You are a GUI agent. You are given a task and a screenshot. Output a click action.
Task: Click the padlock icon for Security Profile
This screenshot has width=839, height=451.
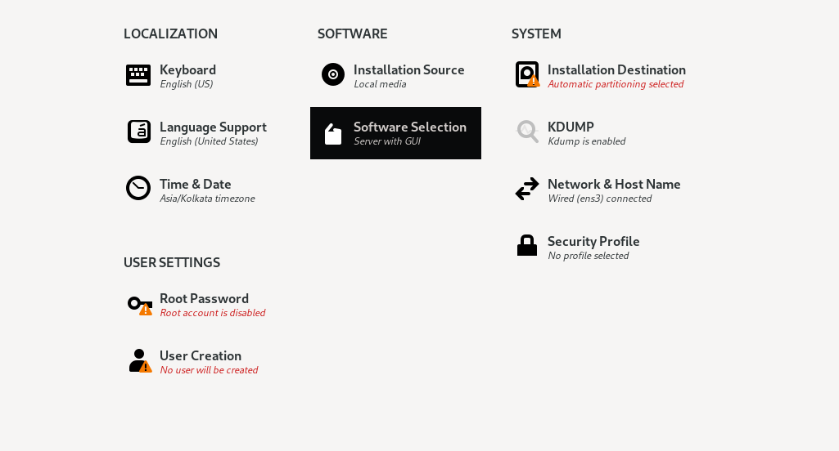(527, 246)
